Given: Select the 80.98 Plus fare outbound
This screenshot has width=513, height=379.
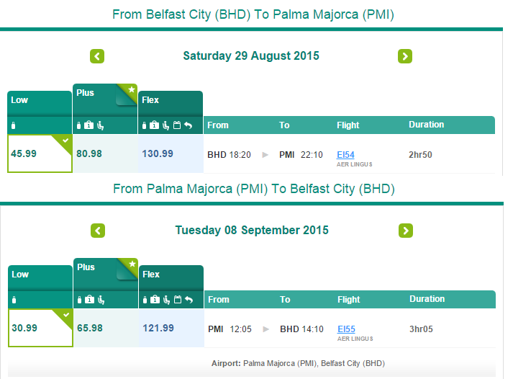Looking at the screenshot, I should [105, 153].
